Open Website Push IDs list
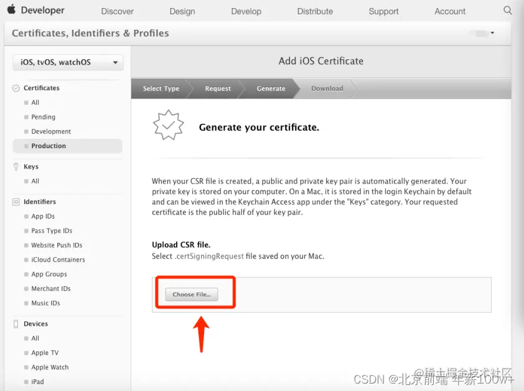Viewport: 524px width, 391px height. coord(57,245)
